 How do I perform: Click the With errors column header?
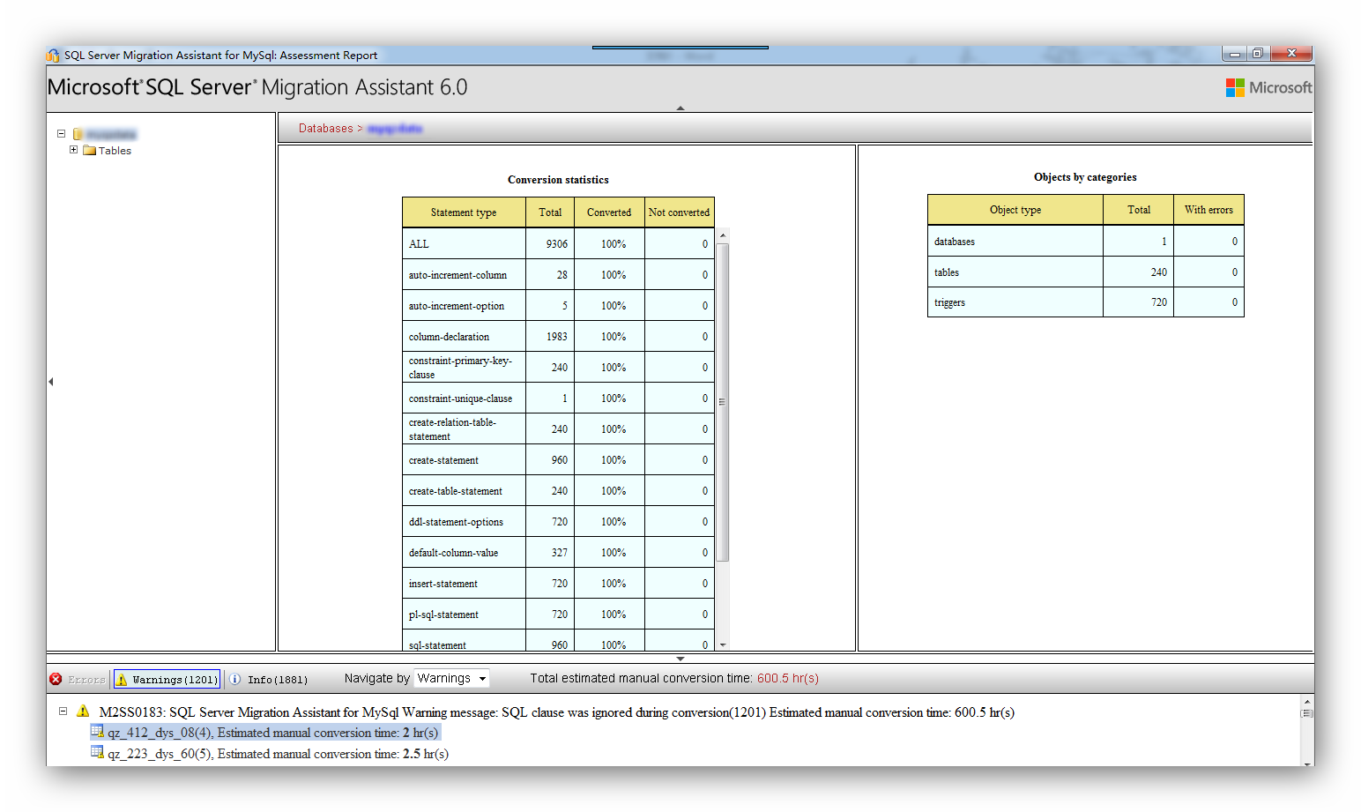[x=1209, y=210]
